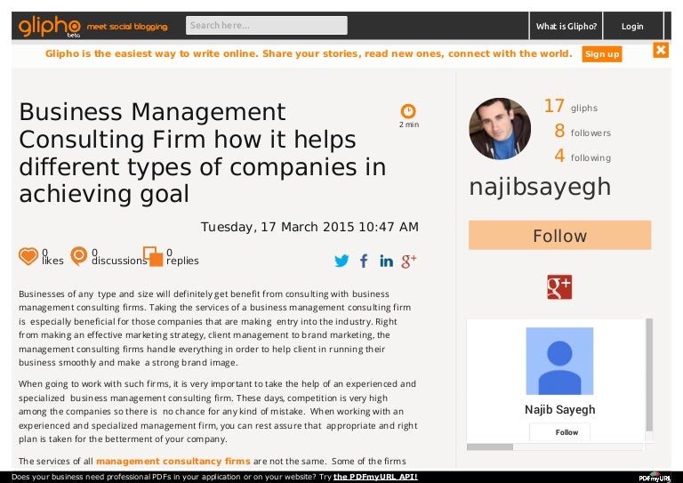Click the orange Sign up button

[601, 54]
